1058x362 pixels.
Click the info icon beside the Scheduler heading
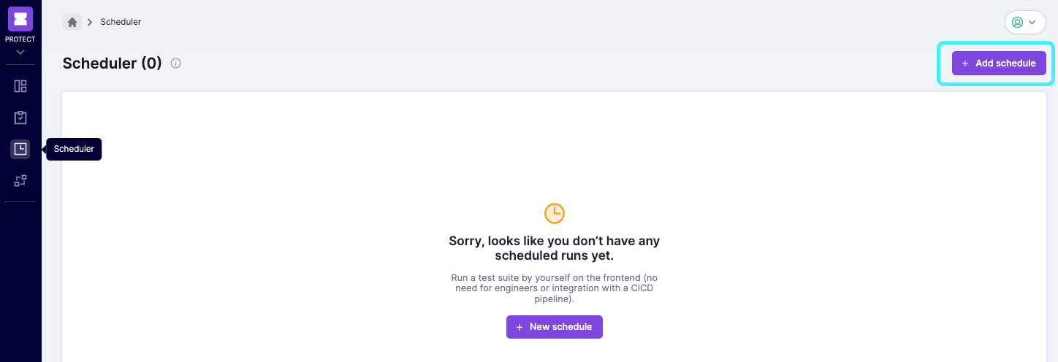pyautogui.click(x=175, y=63)
